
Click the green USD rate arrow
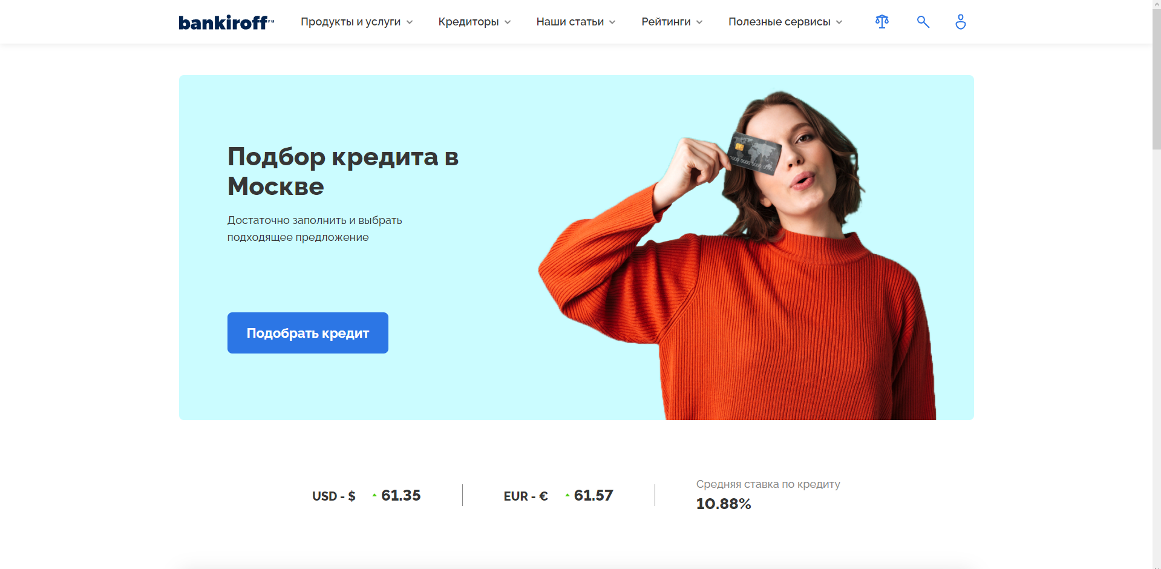pyautogui.click(x=374, y=495)
